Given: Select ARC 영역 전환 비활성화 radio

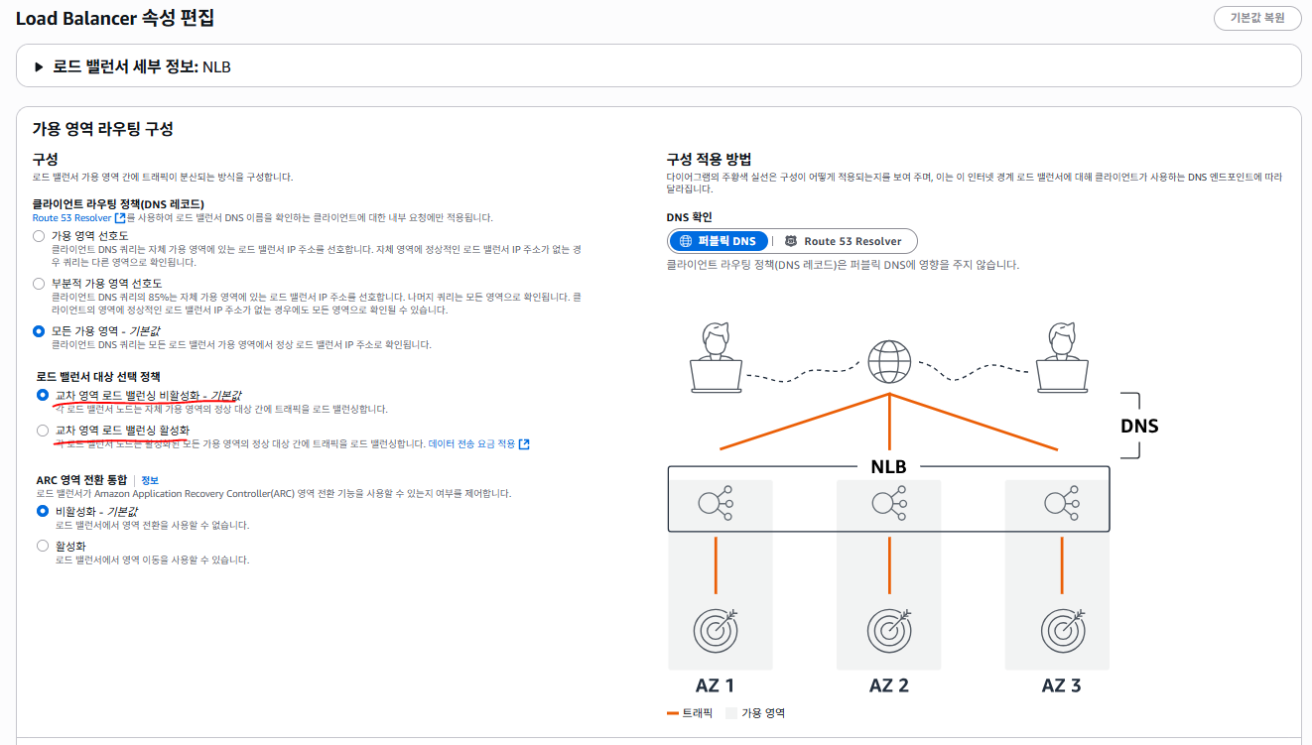Looking at the screenshot, I should (x=42, y=511).
